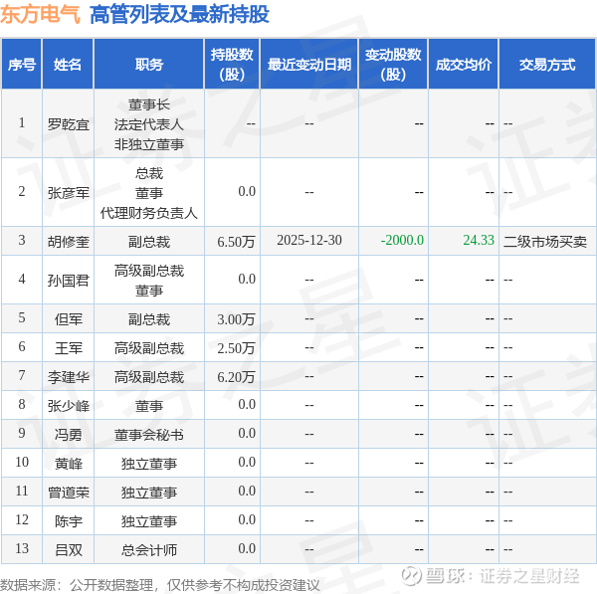Click 王军's 高级副总裁 position cell

tap(149, 348)
